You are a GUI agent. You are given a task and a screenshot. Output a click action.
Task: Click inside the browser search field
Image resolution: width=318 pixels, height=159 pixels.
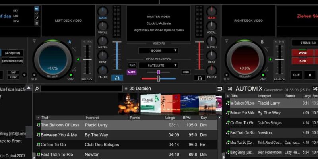(x=81, y=89)
